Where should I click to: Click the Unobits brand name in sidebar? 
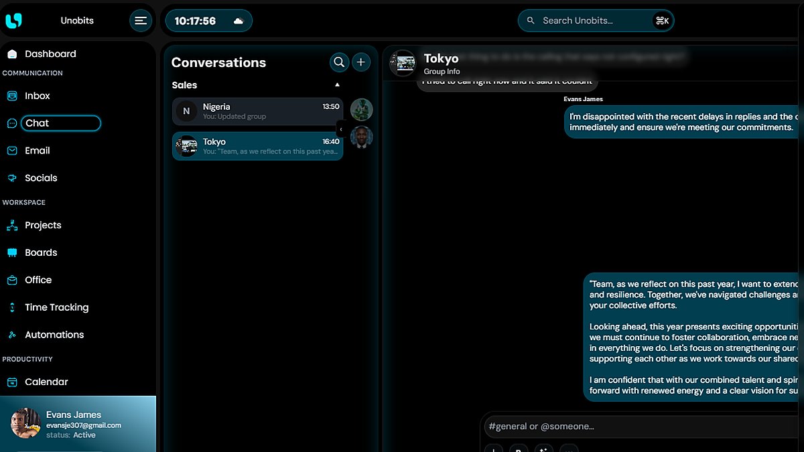[77, 21]
